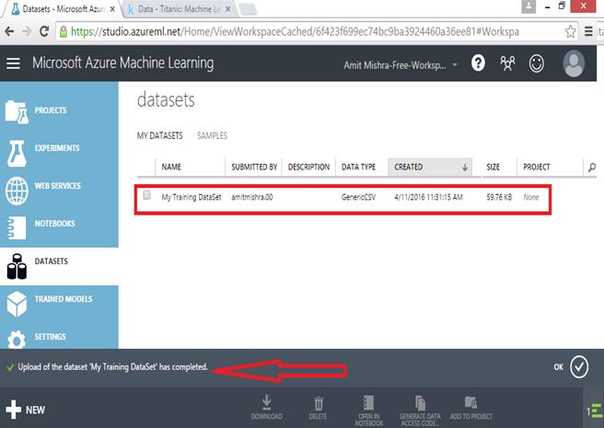The image size is (604, 428).
Task: Click the Delete trash icon
Action: coord(318,408)
